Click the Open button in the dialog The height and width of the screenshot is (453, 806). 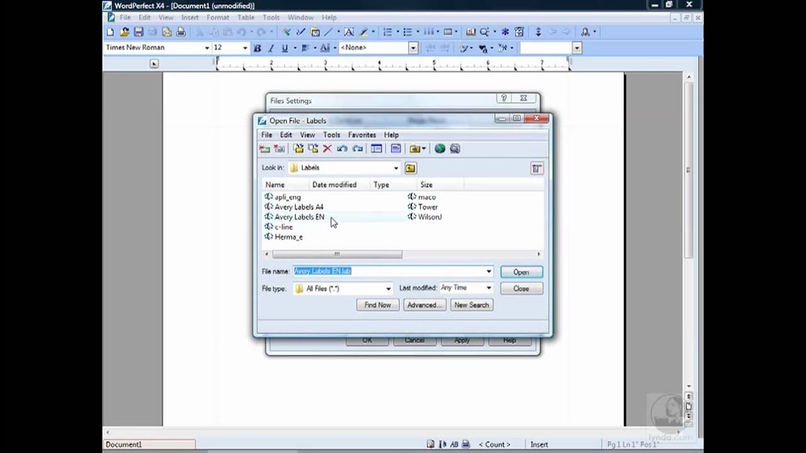click(521, 272)
